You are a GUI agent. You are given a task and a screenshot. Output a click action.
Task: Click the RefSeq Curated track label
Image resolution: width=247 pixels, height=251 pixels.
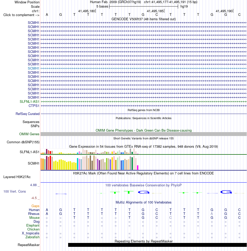27,114
